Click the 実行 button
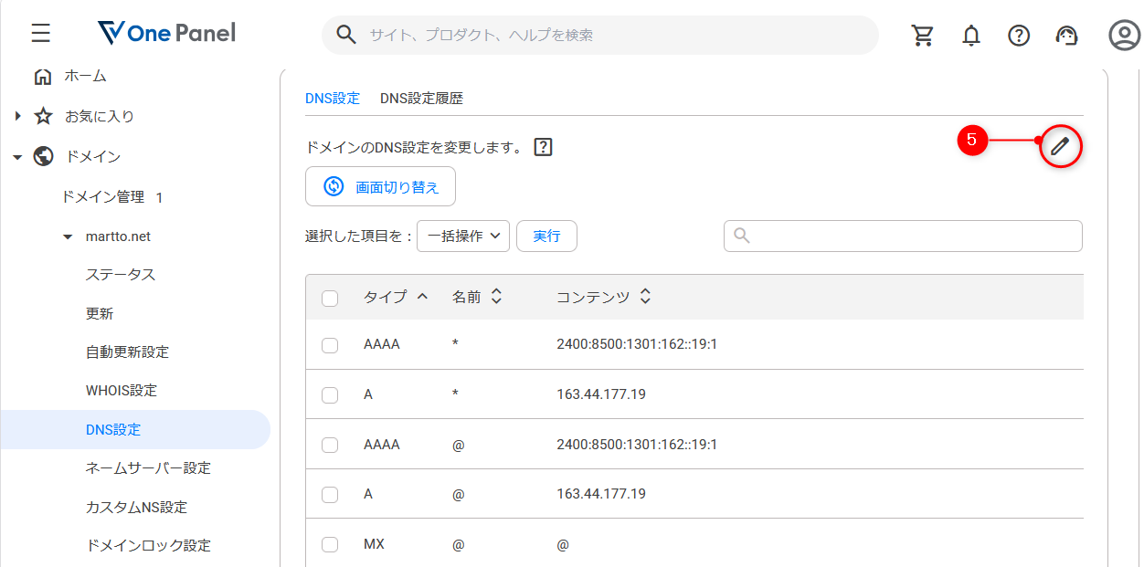Image resolution: width=1144 pixels, height=567 pixels. [547, 236]
